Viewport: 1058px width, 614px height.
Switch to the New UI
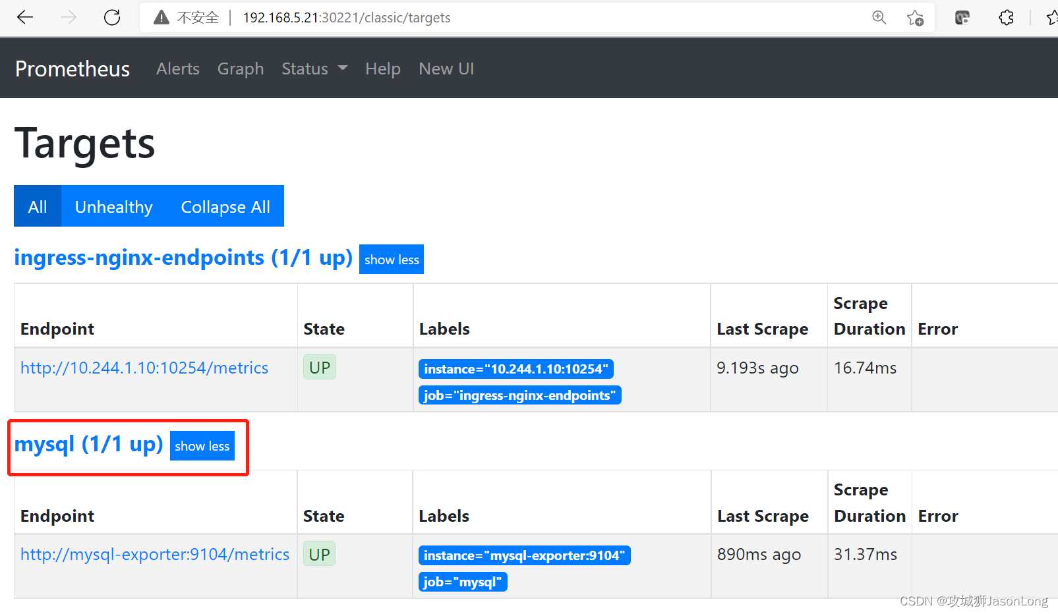pos(446,69)
